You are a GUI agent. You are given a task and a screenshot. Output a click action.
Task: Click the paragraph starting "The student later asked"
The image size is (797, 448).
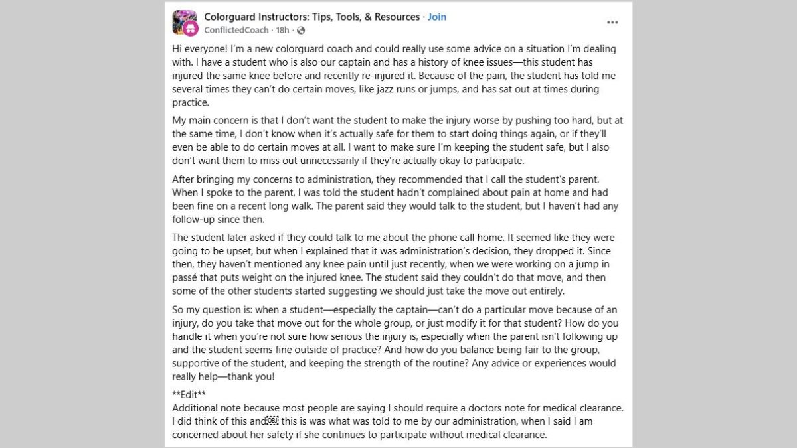pos(393,264)
